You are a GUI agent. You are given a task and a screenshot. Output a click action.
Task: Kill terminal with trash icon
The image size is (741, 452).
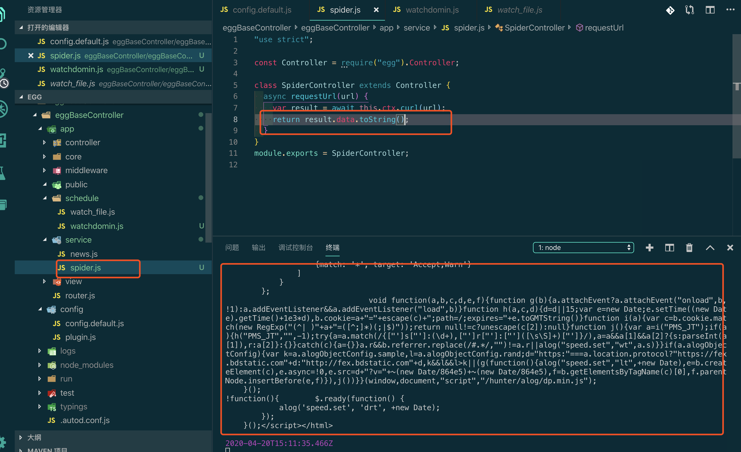pyautogui.click(x=689, y=248)
